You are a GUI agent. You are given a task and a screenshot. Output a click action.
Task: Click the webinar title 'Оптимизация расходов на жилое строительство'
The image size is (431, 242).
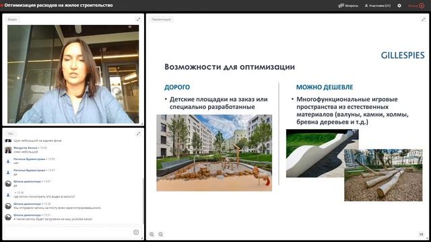[59, 5]
